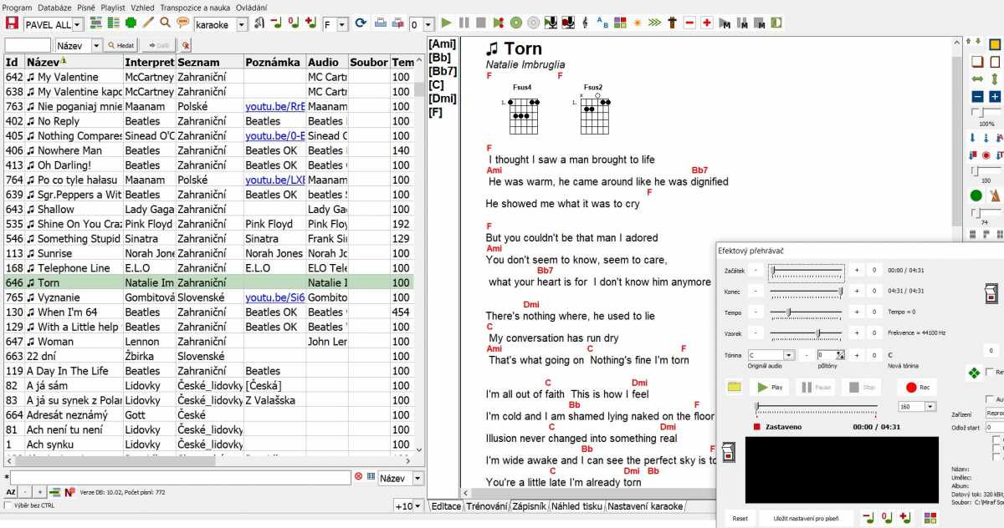Switch to the Trénování tab
The width and height of the screenshot is (1004, 528).
(486, 506)
